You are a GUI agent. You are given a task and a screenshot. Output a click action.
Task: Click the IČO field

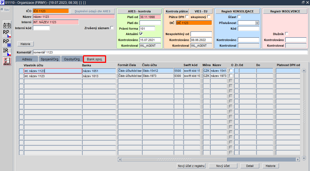pos(51,11)
